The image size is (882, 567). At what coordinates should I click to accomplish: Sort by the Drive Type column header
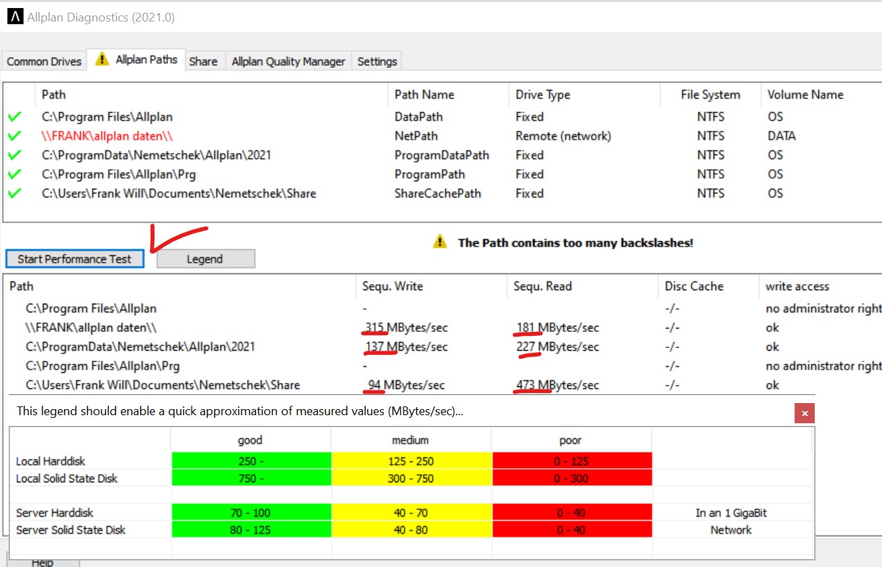point(543,95)
